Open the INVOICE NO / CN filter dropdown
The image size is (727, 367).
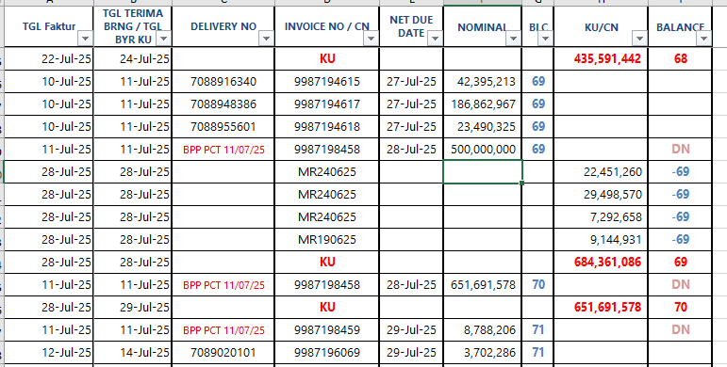371,39
